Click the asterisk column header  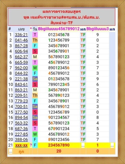[x=31, y=29]
